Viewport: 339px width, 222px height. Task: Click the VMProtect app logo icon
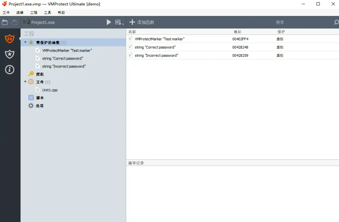tap(4, 4)
